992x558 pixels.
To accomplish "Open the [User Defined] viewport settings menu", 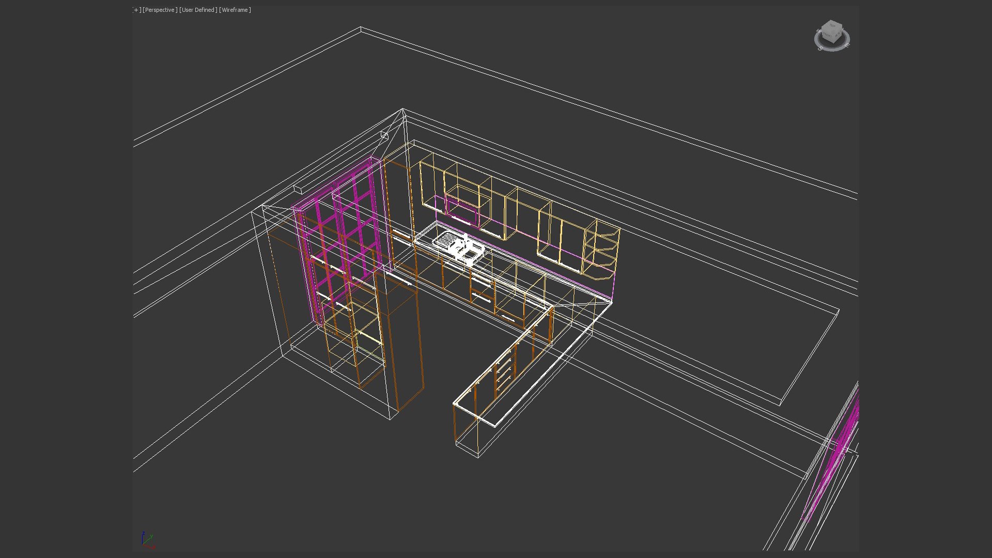I will [x=198, y=10].
